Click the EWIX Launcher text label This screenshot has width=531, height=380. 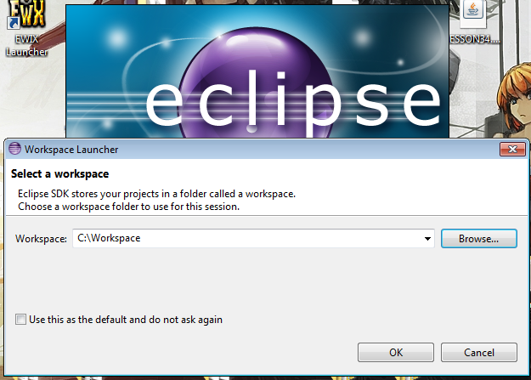tap(26, 45)
